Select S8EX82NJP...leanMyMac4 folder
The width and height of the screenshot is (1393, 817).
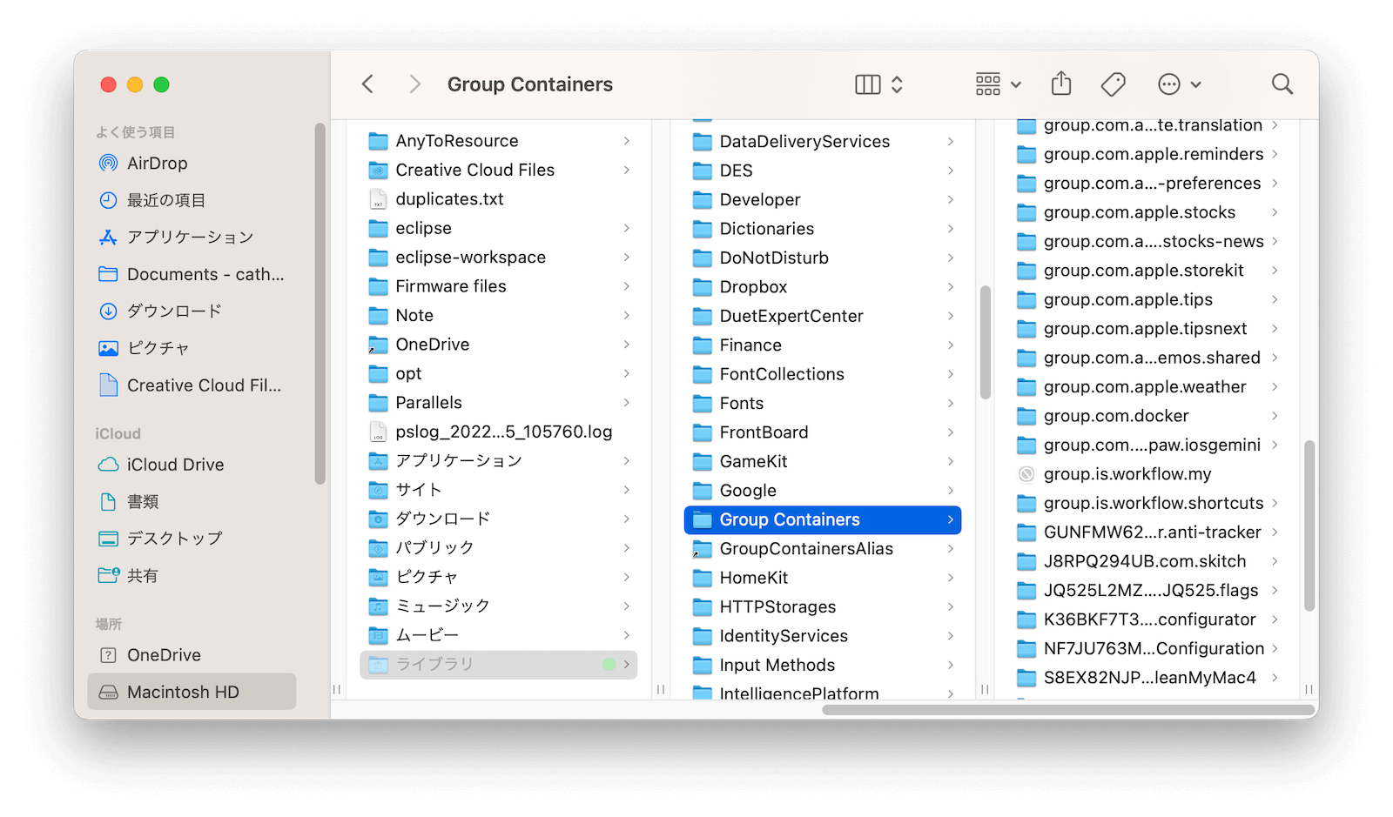tap(1147, 678)
